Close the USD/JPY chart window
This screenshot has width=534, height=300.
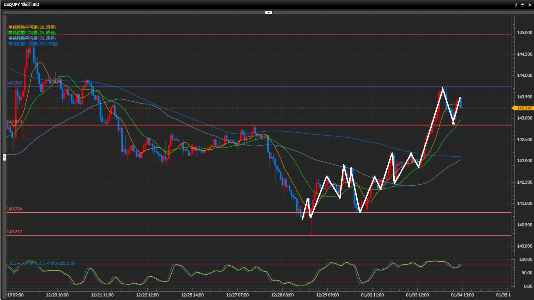pos(530,5)
